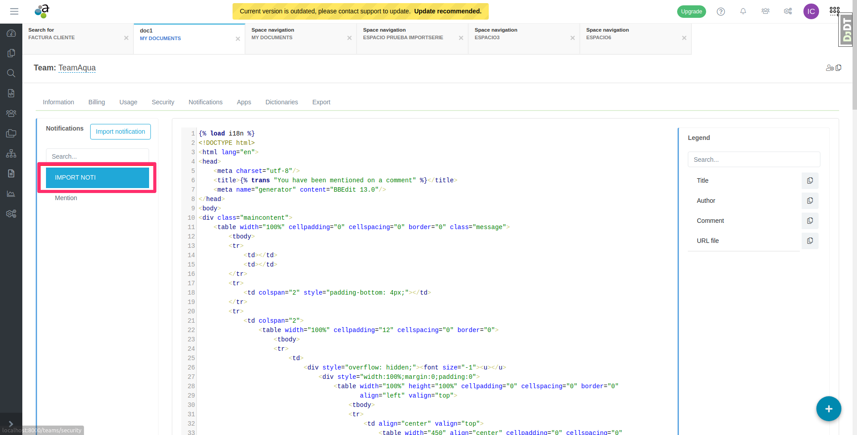
Task: Copy the URL file legend variable
Action: coord(810,241)
